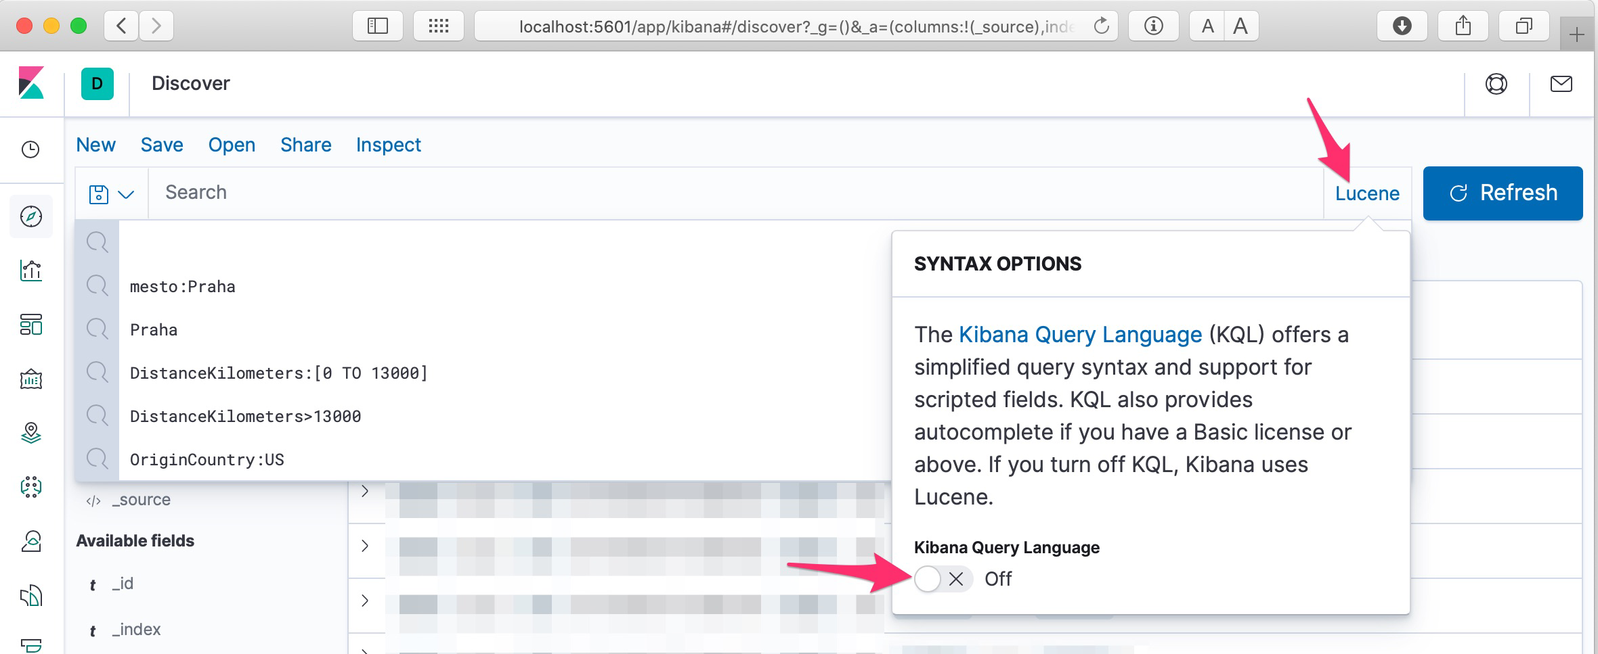
Task: Open saved query dropdown beside search
Action: click(111, 194)
